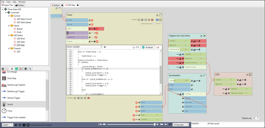This screenshot has height=128, width=265.
Task: Click the power icon tab in the component palette
Action: (3, 69)
